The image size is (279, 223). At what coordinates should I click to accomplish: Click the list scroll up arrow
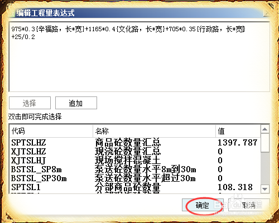pos(265,129)
